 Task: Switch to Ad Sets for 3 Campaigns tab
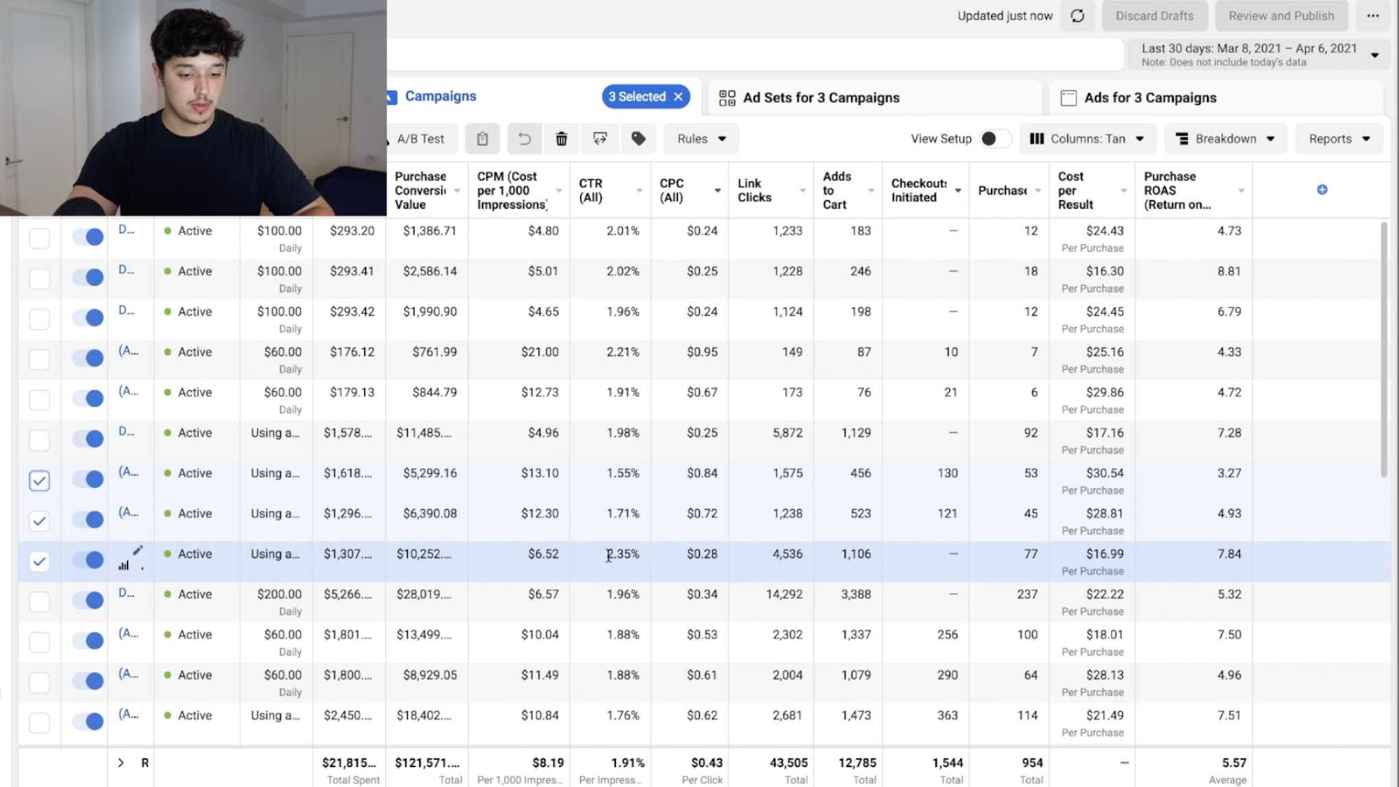(821, 98)
